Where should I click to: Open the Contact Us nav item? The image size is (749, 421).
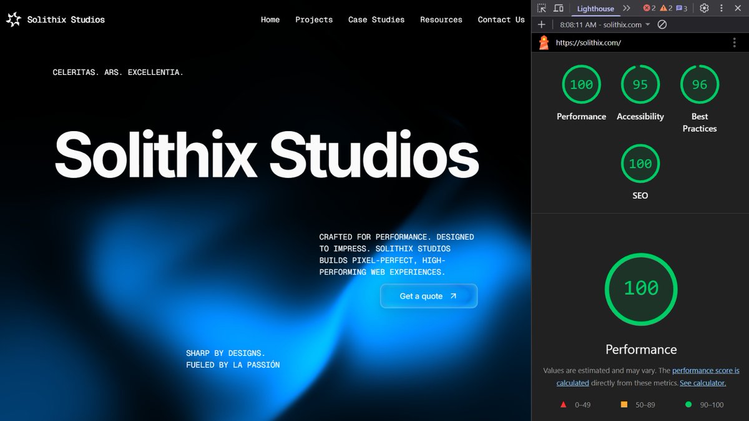pyautogui.click(x=501, y=20)
